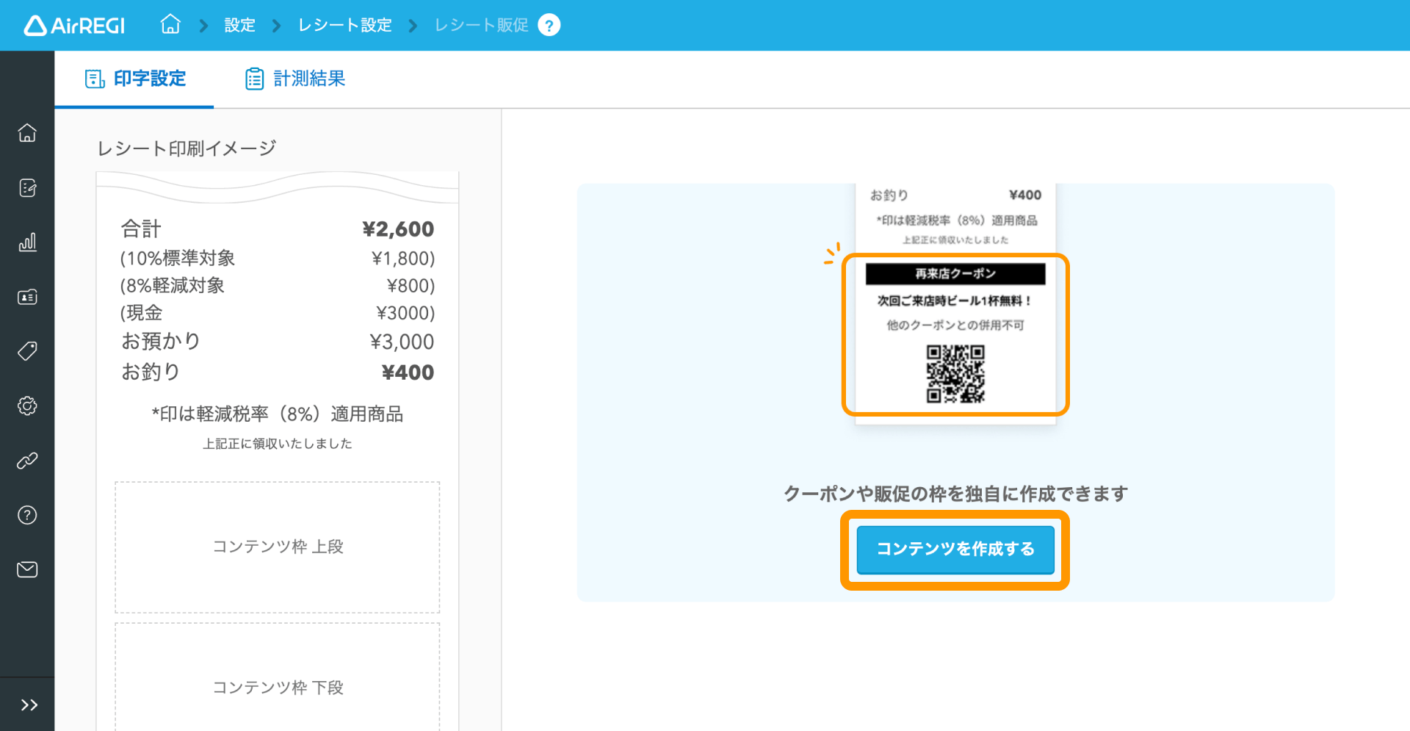The image size is (1410, 731).
Task: Click the (8%軽減対象 label
Action: 173,286
